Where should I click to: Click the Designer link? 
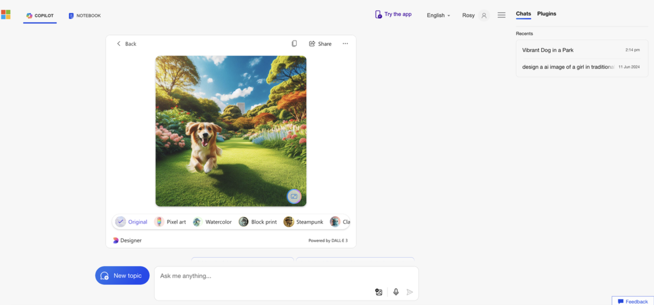[127, 240]
